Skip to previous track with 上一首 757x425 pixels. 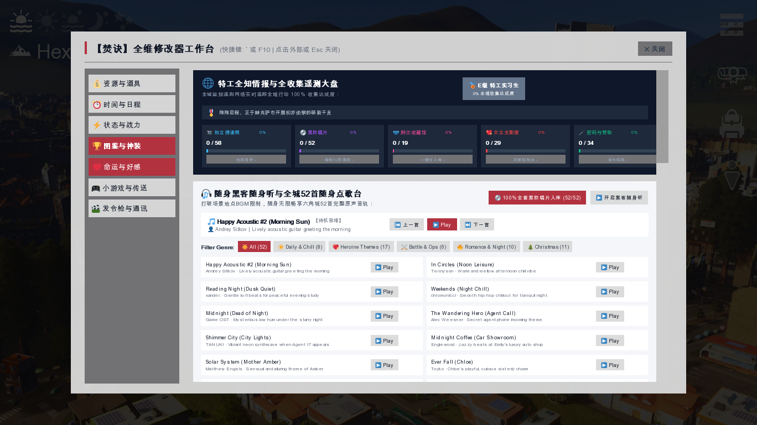click(x=407, y=224)
